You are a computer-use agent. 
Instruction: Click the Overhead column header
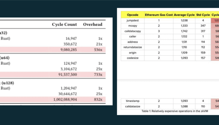[93, 24]
